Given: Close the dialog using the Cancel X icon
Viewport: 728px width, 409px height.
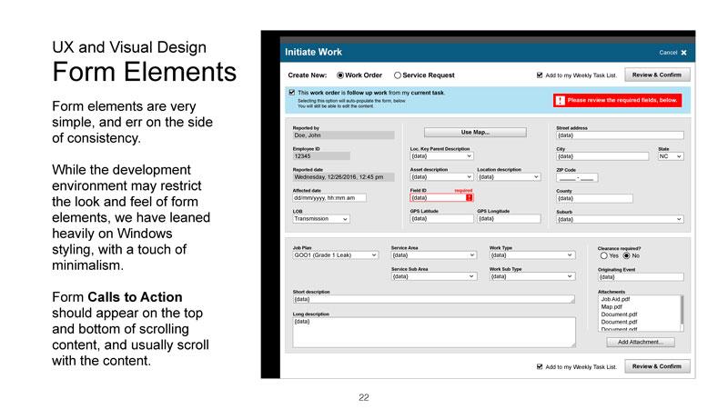Looking at the screenshot, I should 682,53.
